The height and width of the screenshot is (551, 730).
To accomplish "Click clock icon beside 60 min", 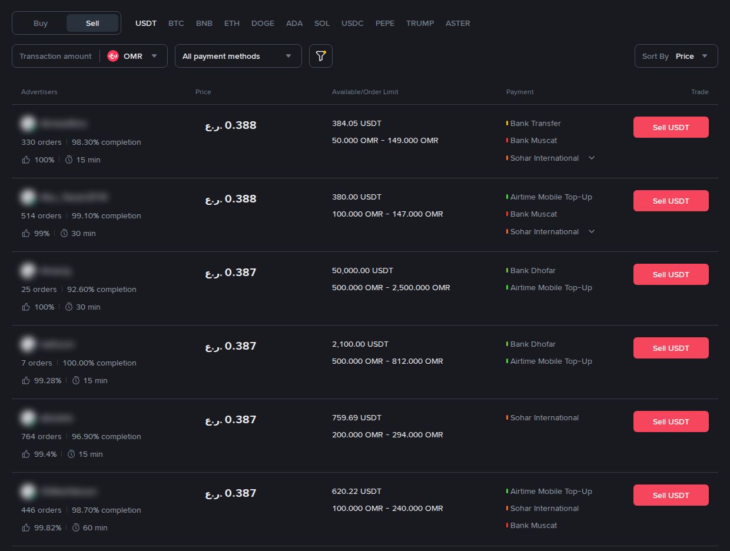I will (x=76, y=527).
